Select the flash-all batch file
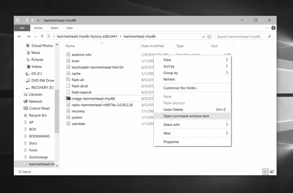The height and width of the screenshot is (193, 293). (x=78, y=80)
